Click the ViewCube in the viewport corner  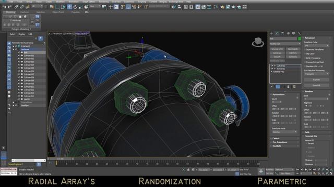tap(258, 42)
